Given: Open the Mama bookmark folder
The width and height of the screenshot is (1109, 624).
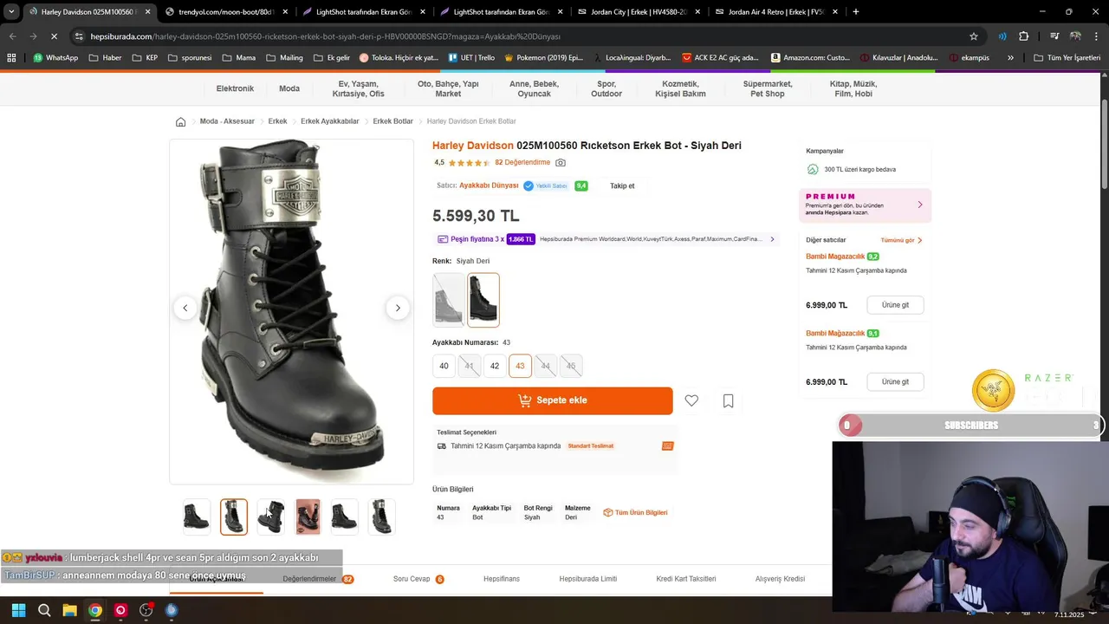Looking at the screenshot, I should click(239, 58).
